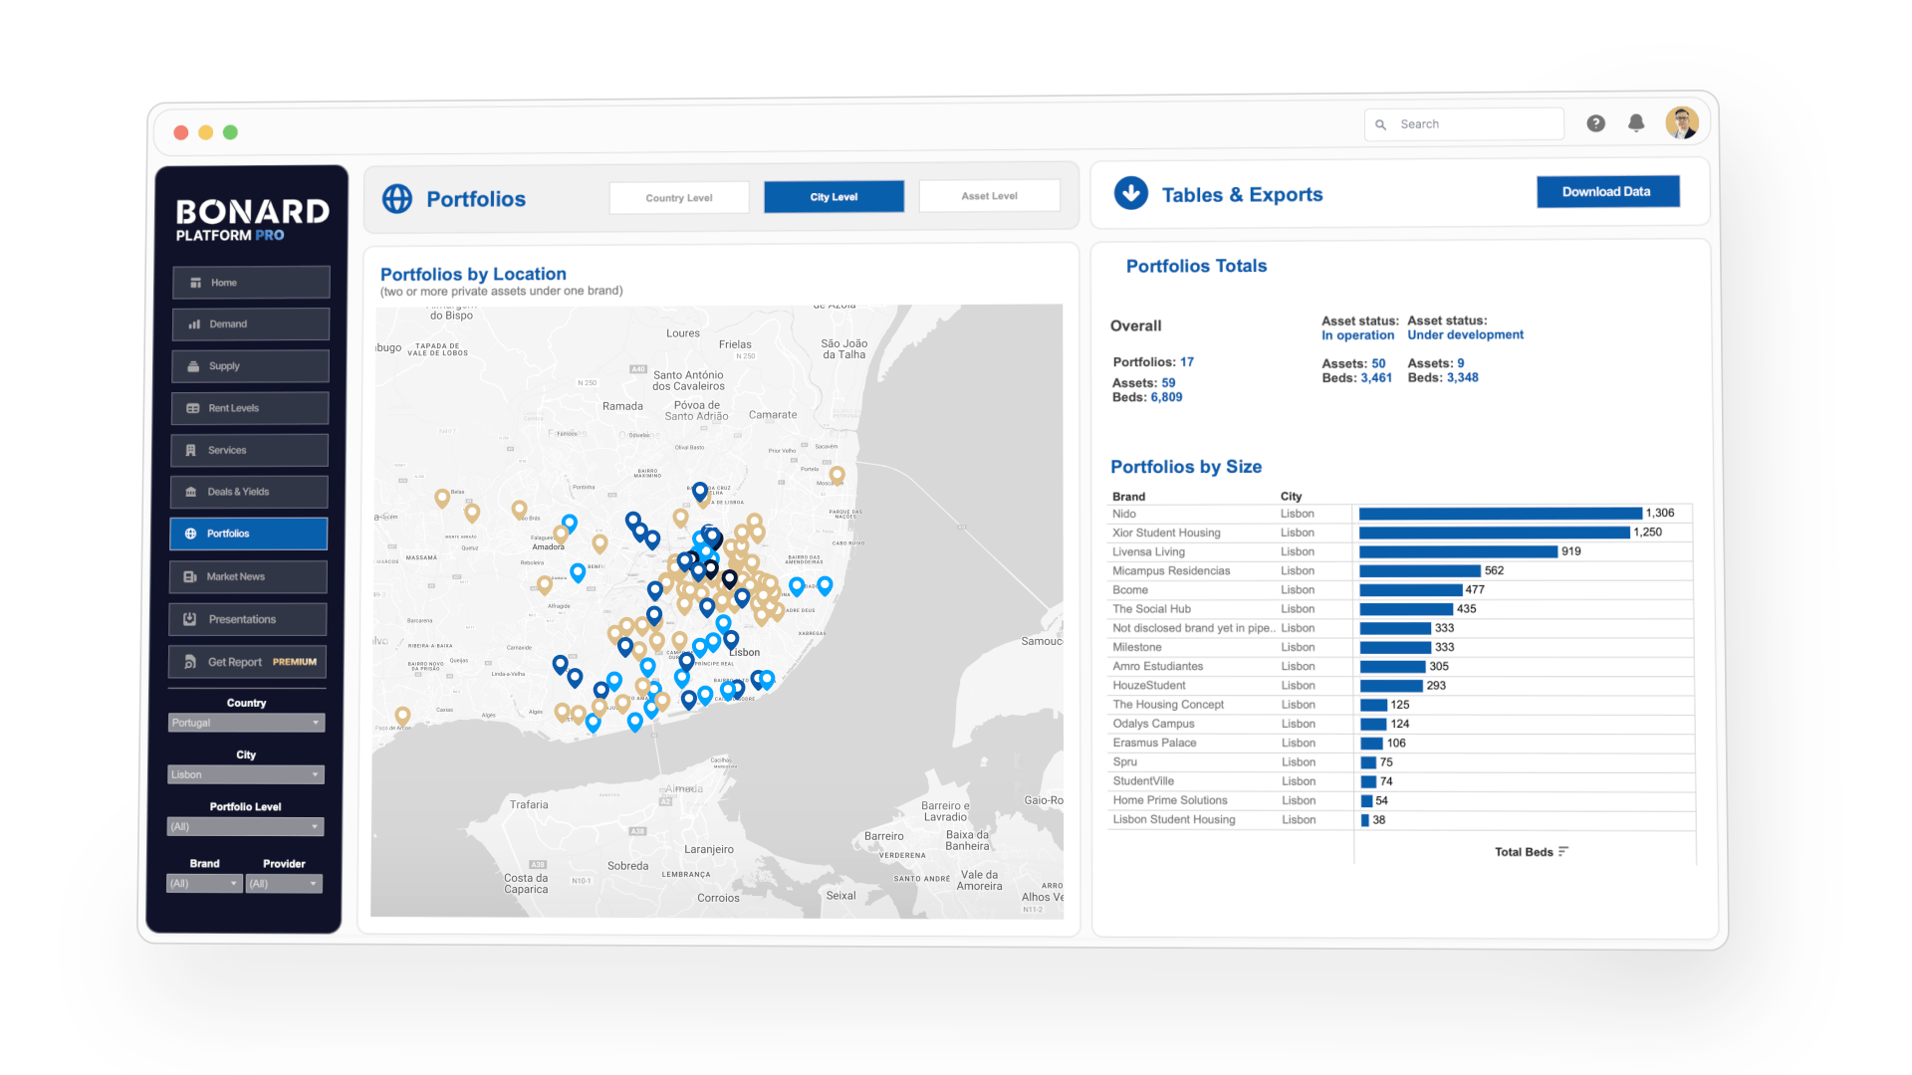Switch to the Country Level tab

click(679, 198)
